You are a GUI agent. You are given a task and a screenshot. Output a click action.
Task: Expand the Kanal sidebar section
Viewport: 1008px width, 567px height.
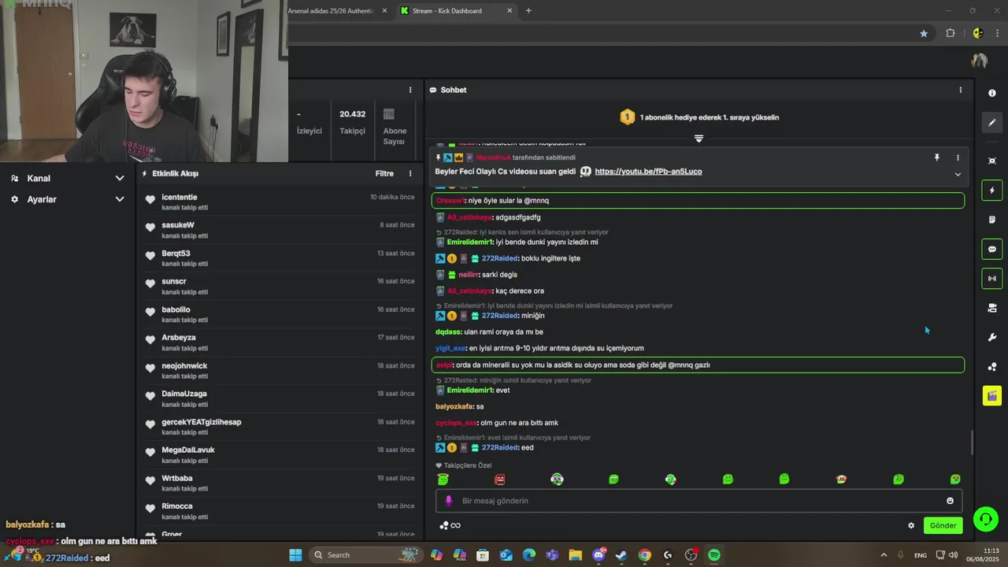pyautogui.click(x=67, y=178)
